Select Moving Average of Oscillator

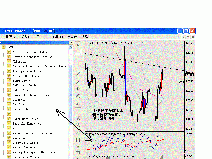[x=35, y=152]
